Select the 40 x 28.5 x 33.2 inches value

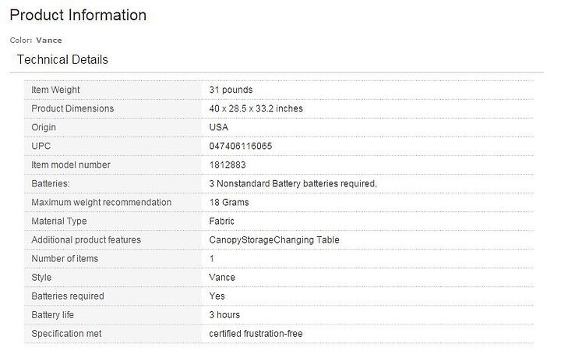(x=256, y=108)
